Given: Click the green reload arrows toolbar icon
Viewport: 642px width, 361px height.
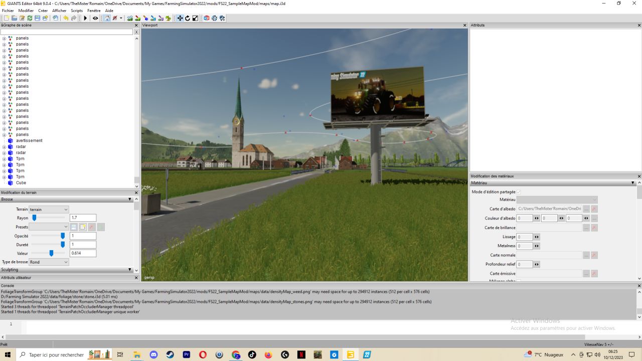Looking at the screenshot, I should [30, 18].
